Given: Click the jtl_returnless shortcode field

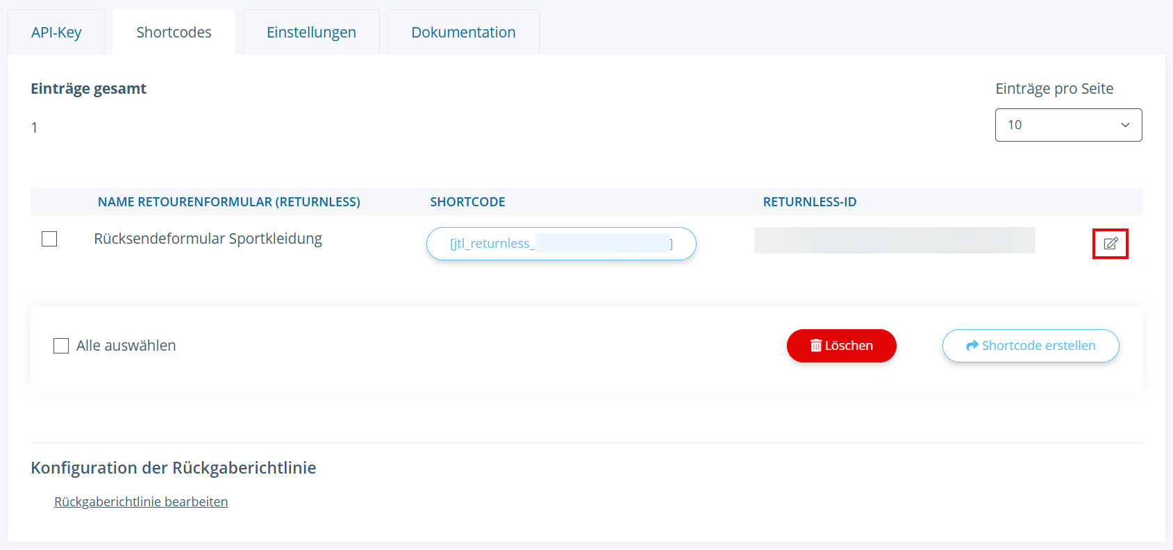Looking at the screenshot, I should 561,244.
